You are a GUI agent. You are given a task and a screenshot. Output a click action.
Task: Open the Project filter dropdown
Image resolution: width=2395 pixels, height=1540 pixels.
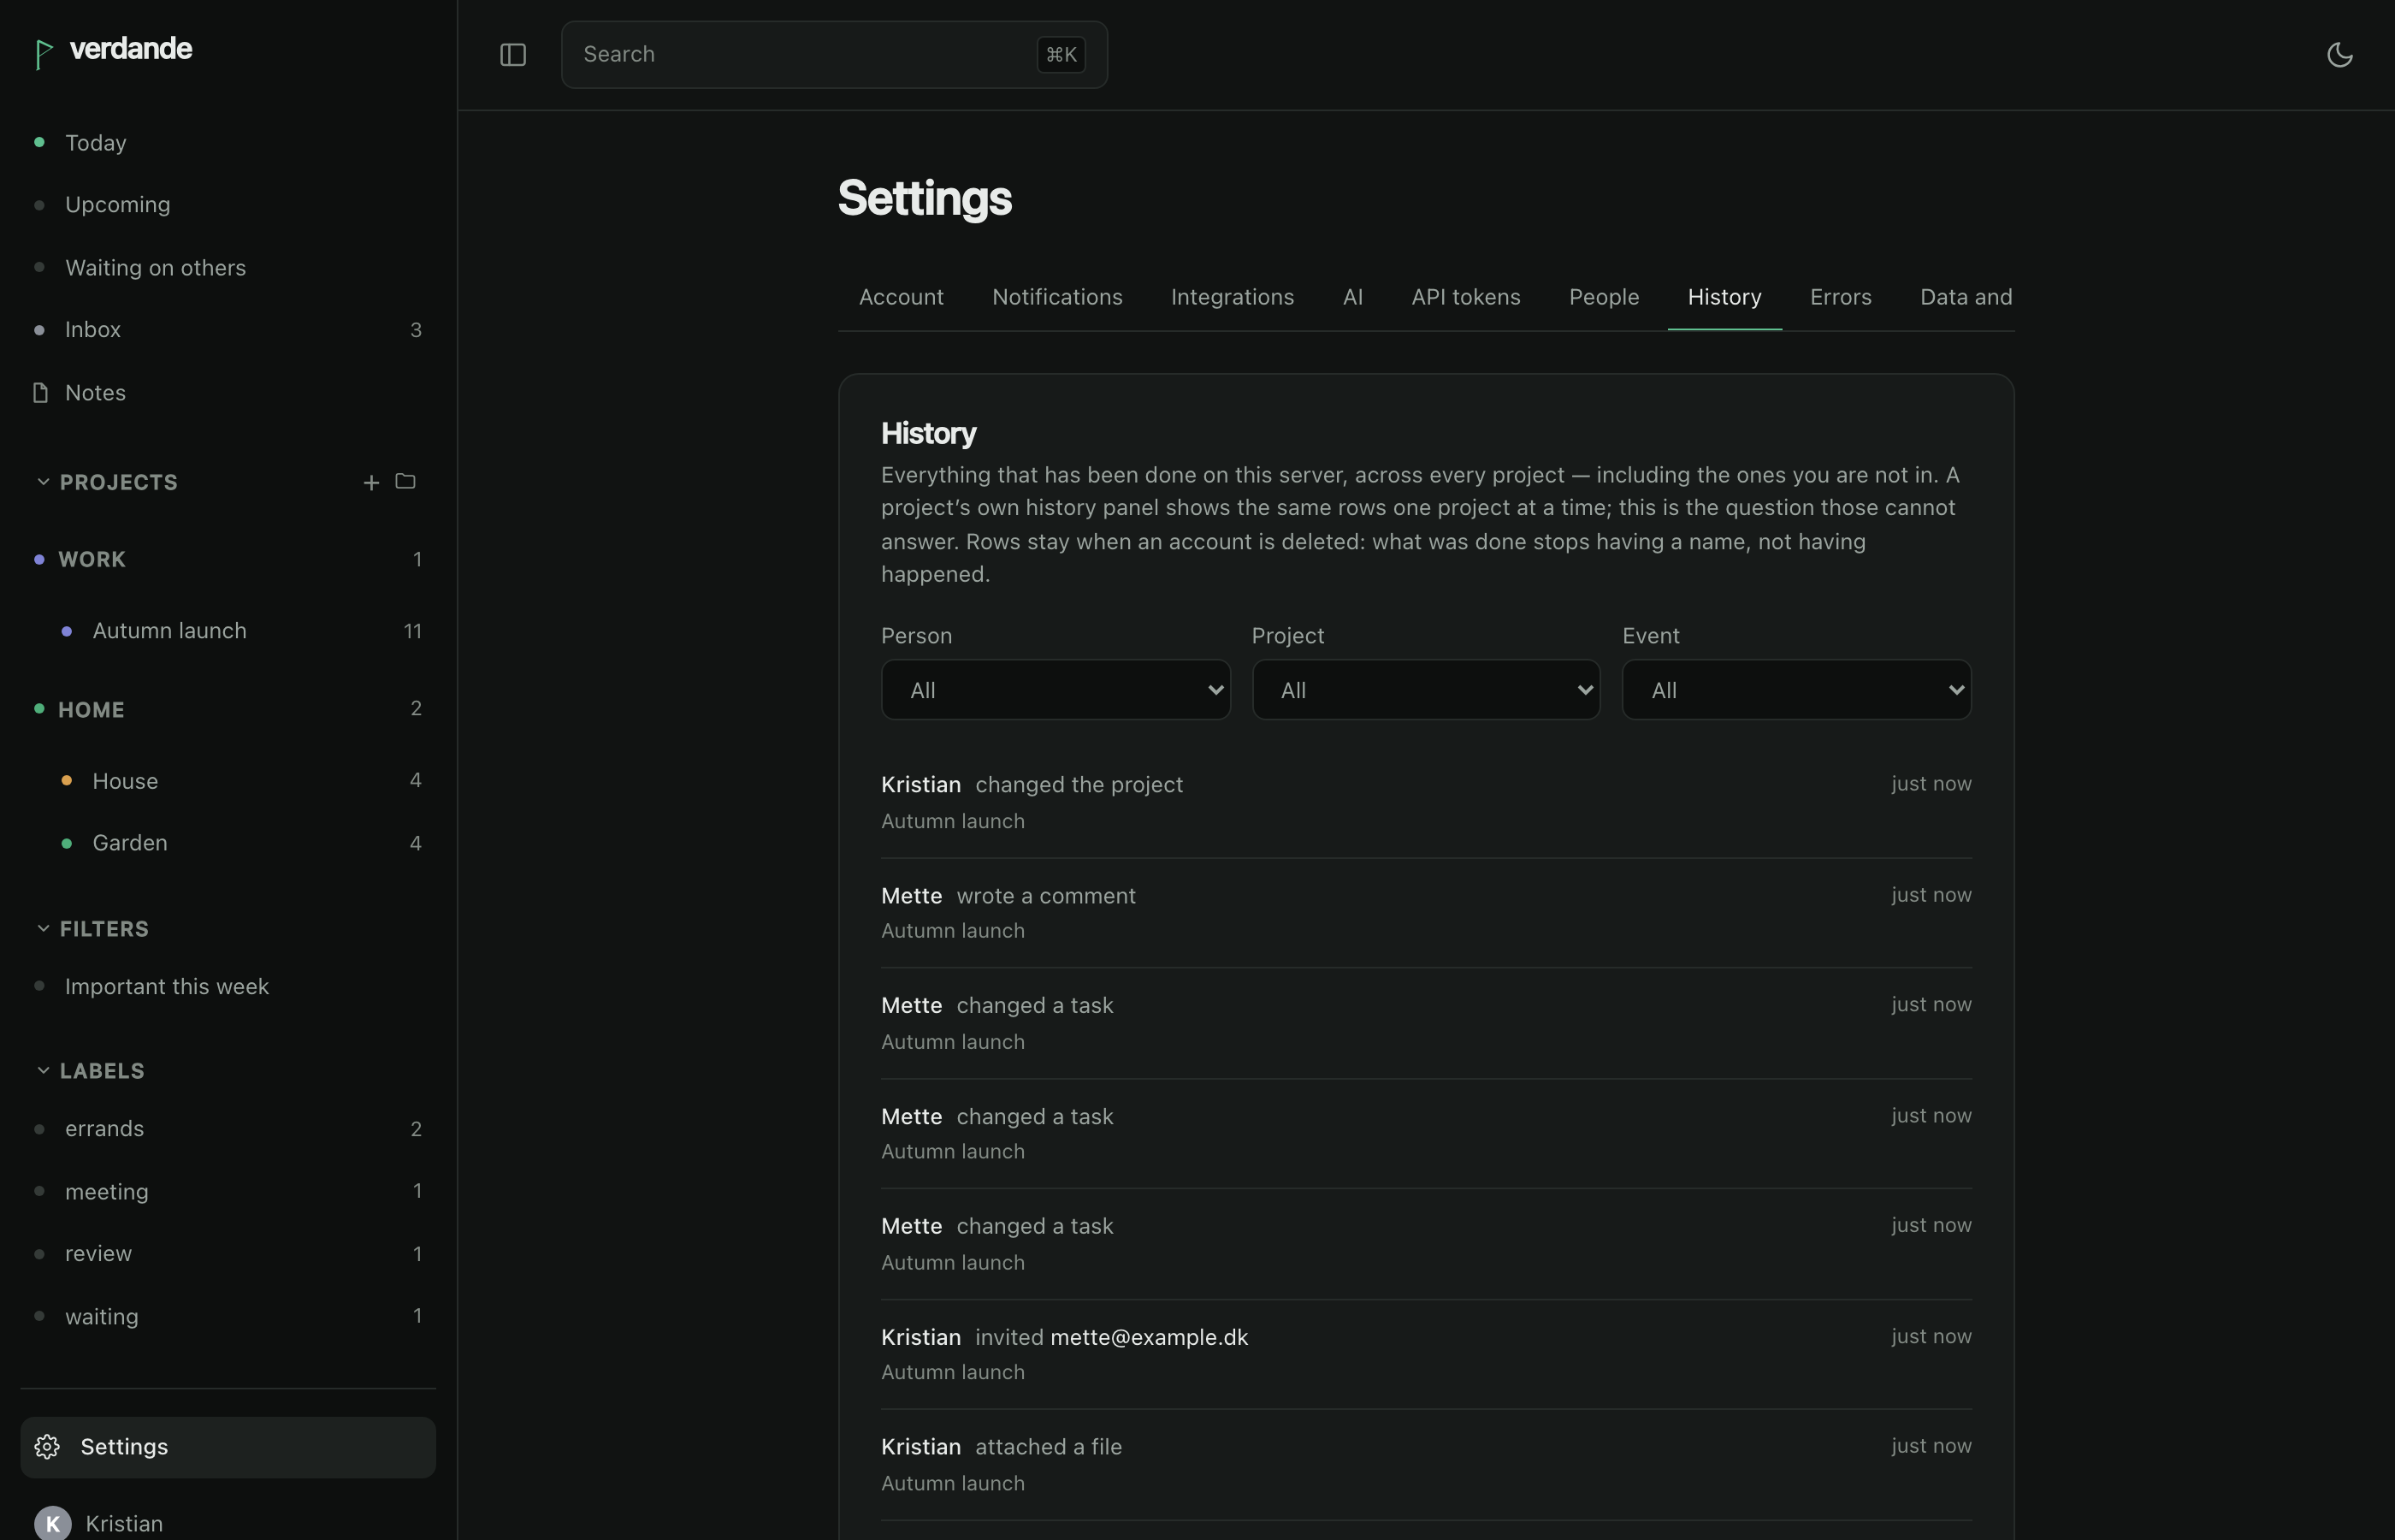tap(1425, 689)
